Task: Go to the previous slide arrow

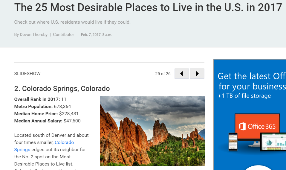Action: 181,74
